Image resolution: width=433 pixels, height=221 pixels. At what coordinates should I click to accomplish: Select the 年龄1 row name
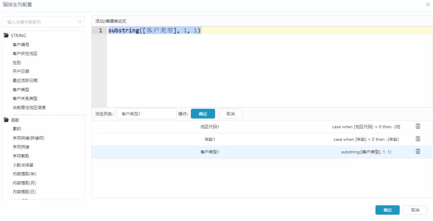pyautogui.click(x=210, y=139)
